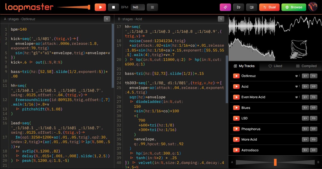
Task: Play the Ostkreuz track in My Tracks
Action: [x=236, y=76]
